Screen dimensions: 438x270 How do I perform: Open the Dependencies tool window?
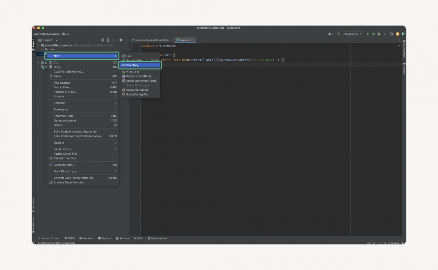[x=158, y=238]
